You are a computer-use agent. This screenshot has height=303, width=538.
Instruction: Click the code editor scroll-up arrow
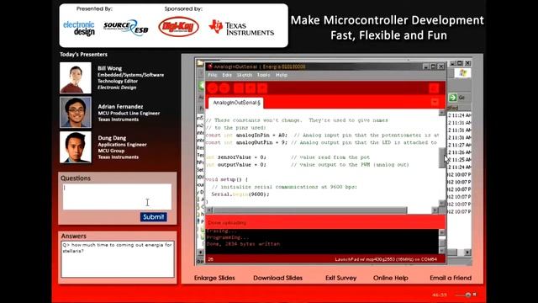coord(442,113)
